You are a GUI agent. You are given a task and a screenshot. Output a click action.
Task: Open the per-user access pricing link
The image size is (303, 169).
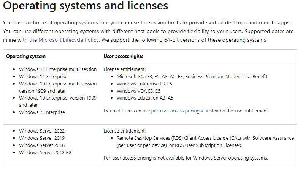tap(175, 111)
